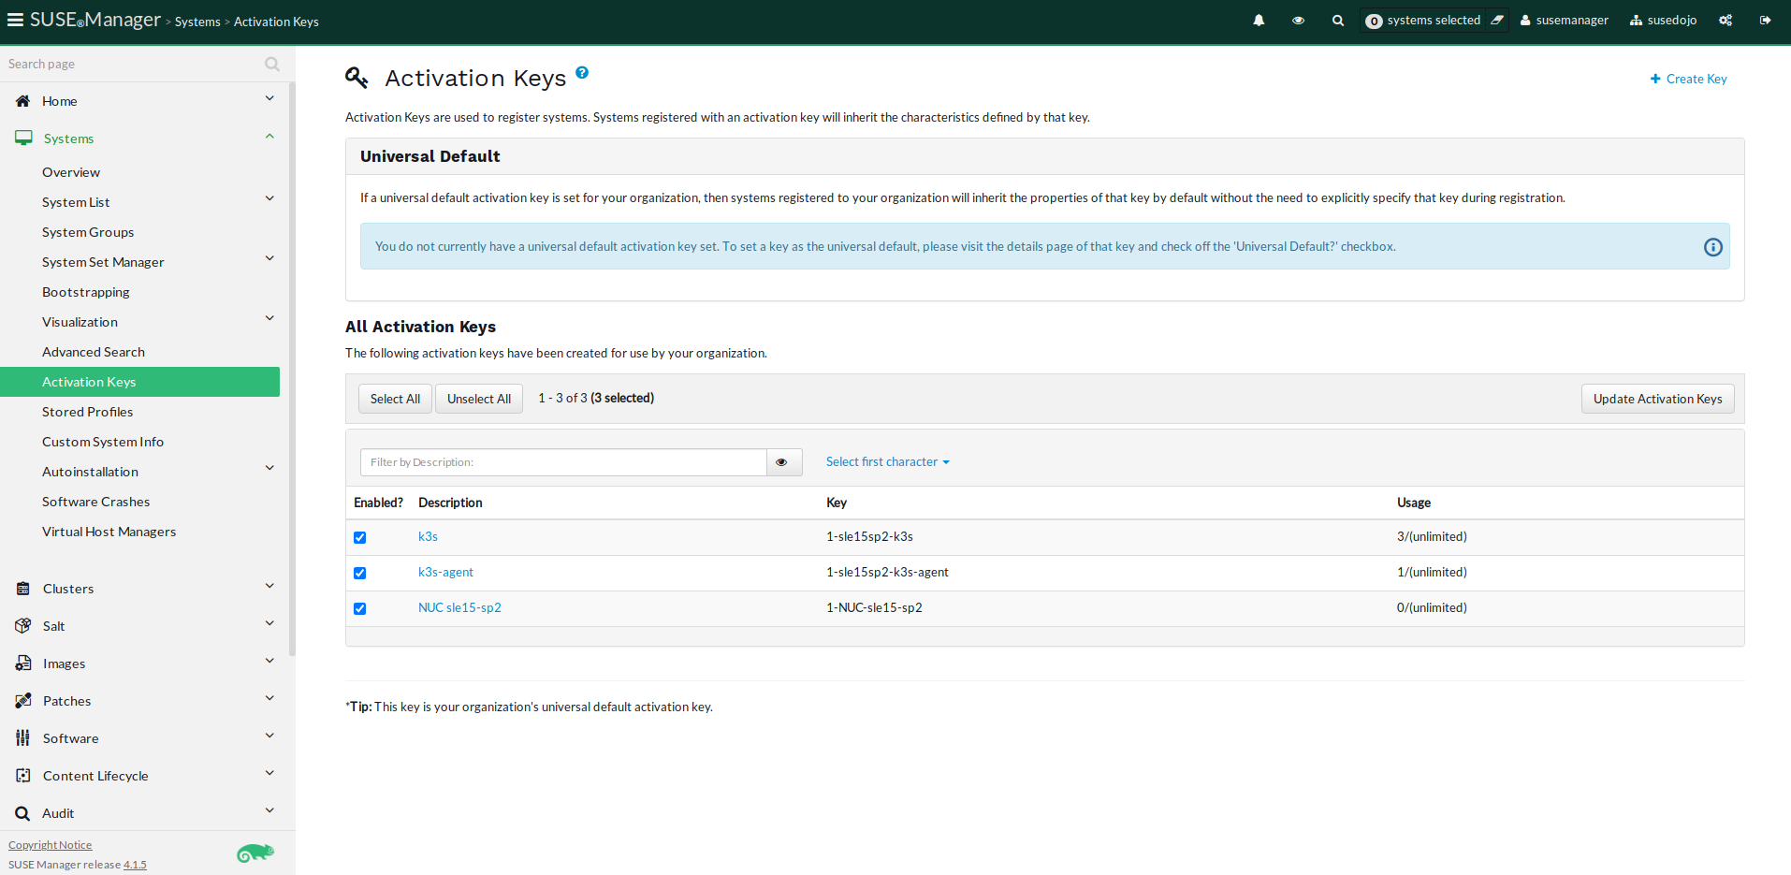The image size is (1791, 875).
Task: Open the k3s key link
Action: point(428,537)
